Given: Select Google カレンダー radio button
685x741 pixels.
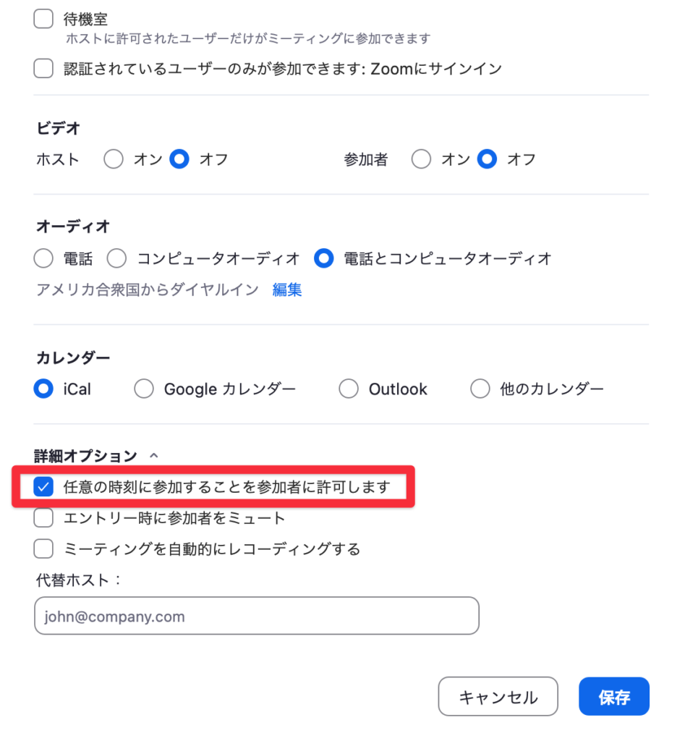Looking at the screenshot, I should pyautogui.click(x=144, y=389).
